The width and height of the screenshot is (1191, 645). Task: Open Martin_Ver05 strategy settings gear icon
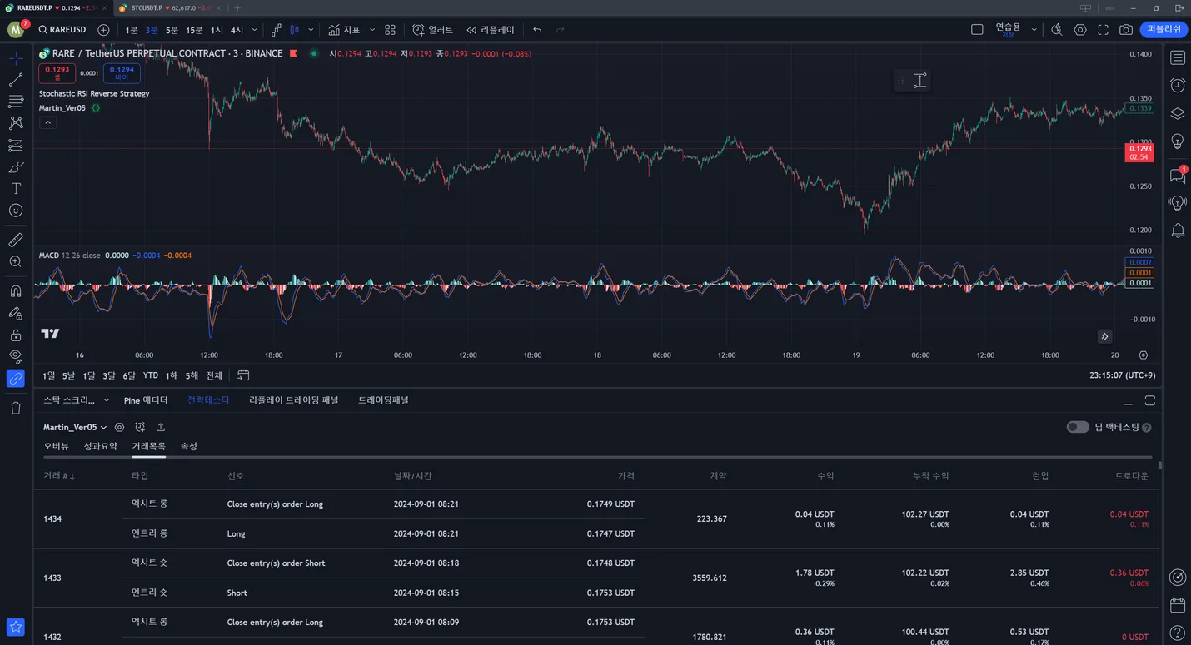(x=119, y=427)
